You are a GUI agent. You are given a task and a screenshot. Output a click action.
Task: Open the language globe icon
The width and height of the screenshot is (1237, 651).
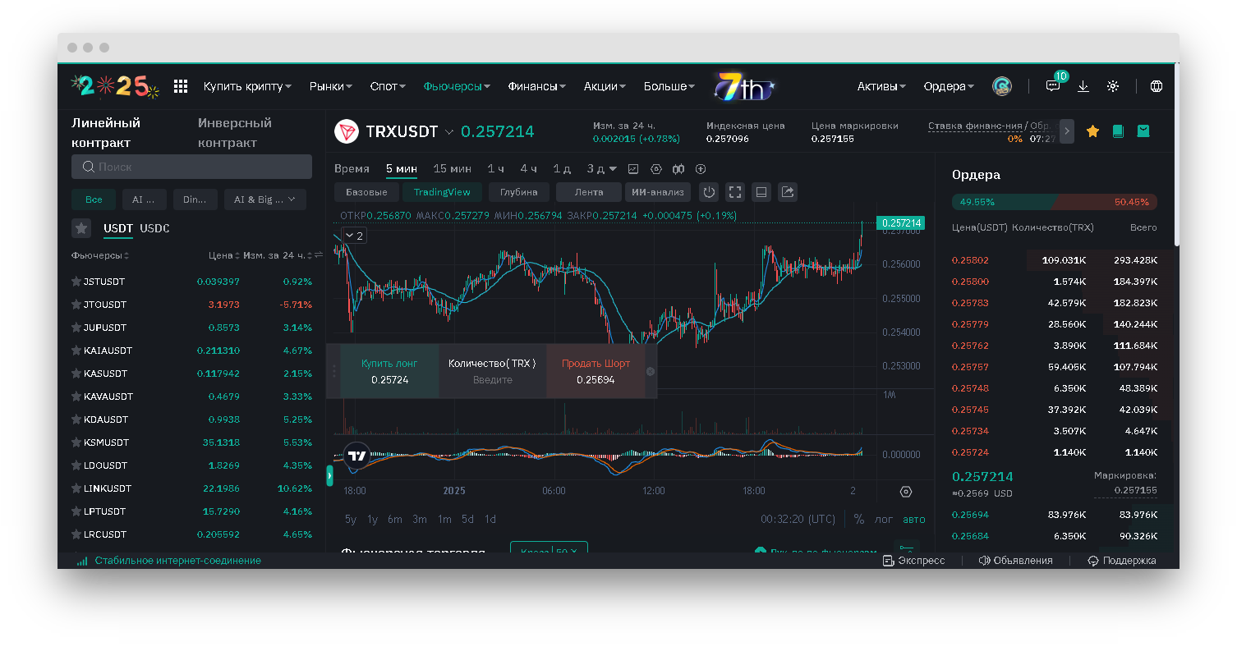tap(1157, 86)
